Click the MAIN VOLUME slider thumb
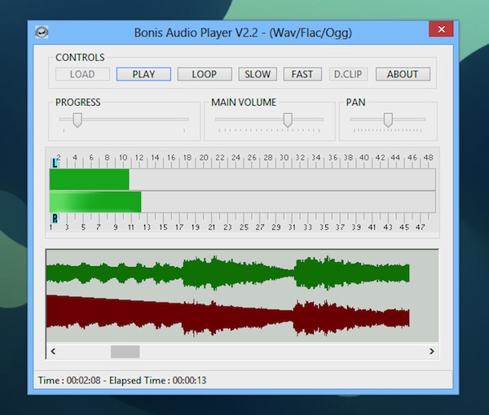The height and width of the screenshot is (415, 489). (x=288, y=120)
